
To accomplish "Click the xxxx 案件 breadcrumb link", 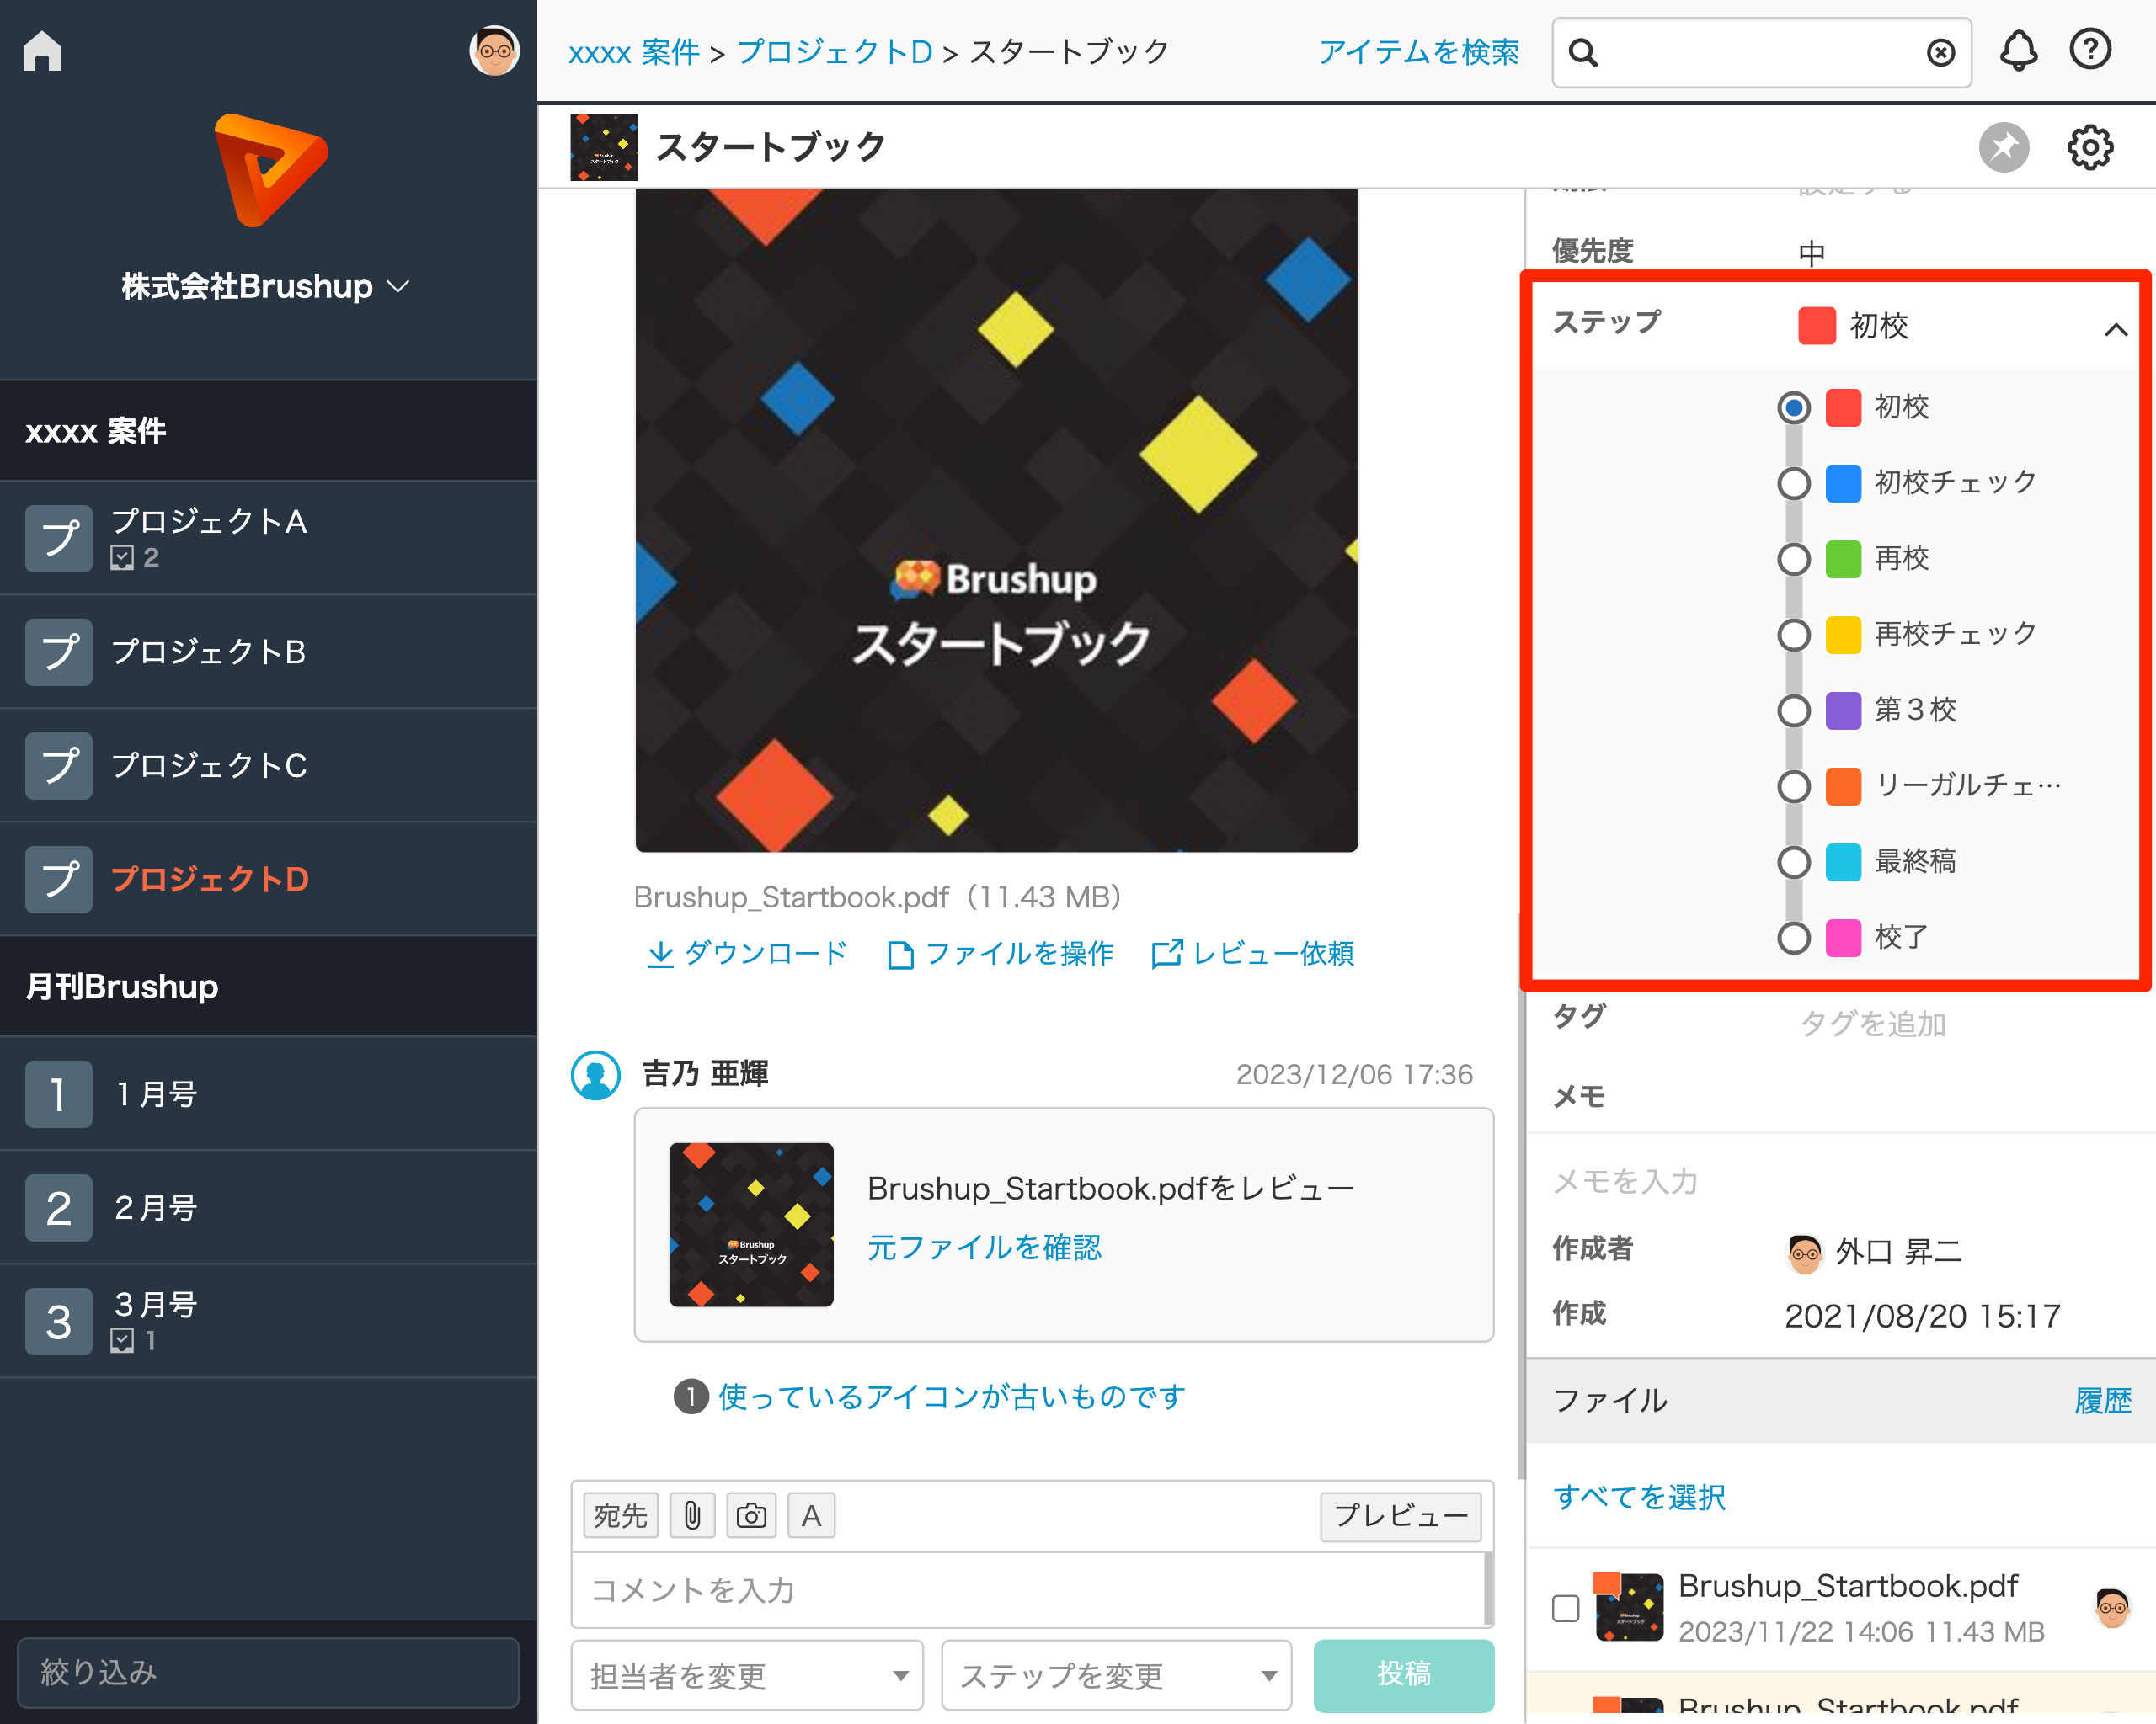I will (633, 52).
